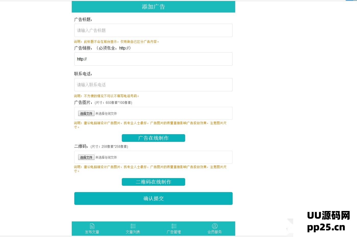Click the user avatar icon above 会员服务

(x=215, y=226)
